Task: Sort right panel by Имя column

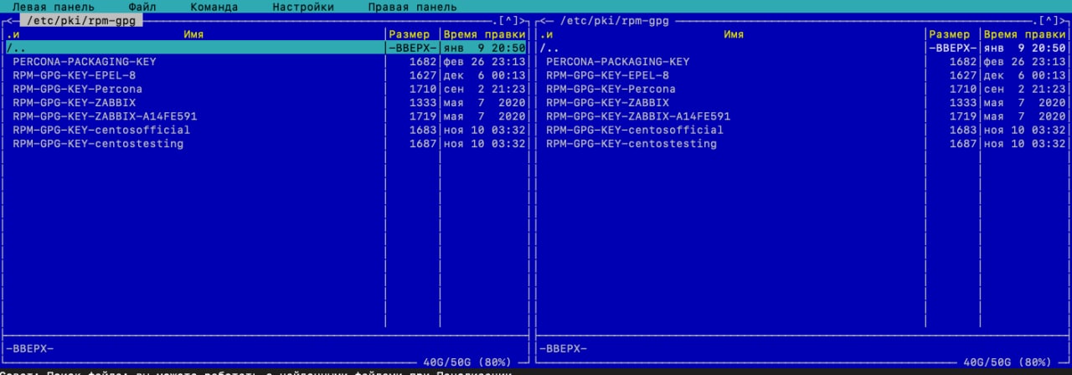Action: coord(734,34)
